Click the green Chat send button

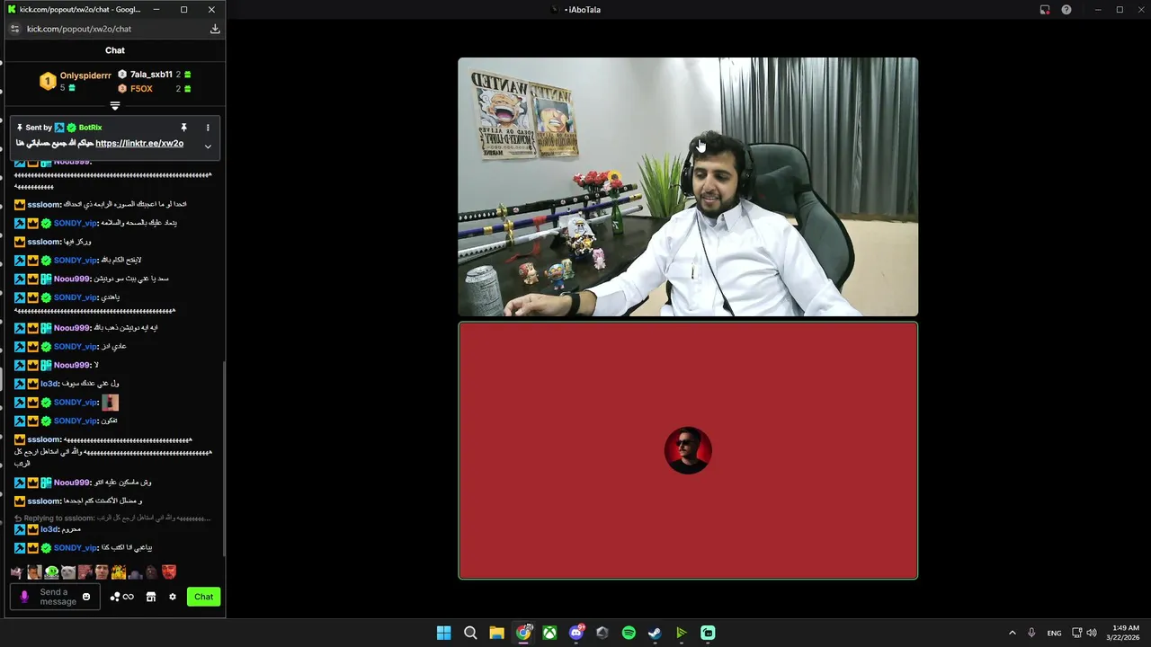point(204,597)
